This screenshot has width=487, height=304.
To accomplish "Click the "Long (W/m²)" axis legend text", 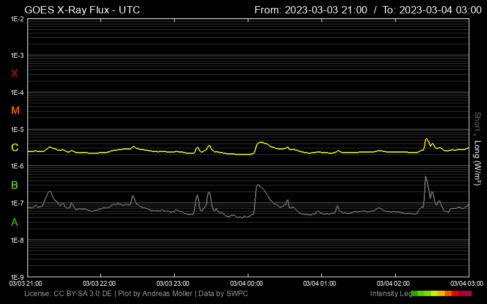I will [x=477, y=163].
